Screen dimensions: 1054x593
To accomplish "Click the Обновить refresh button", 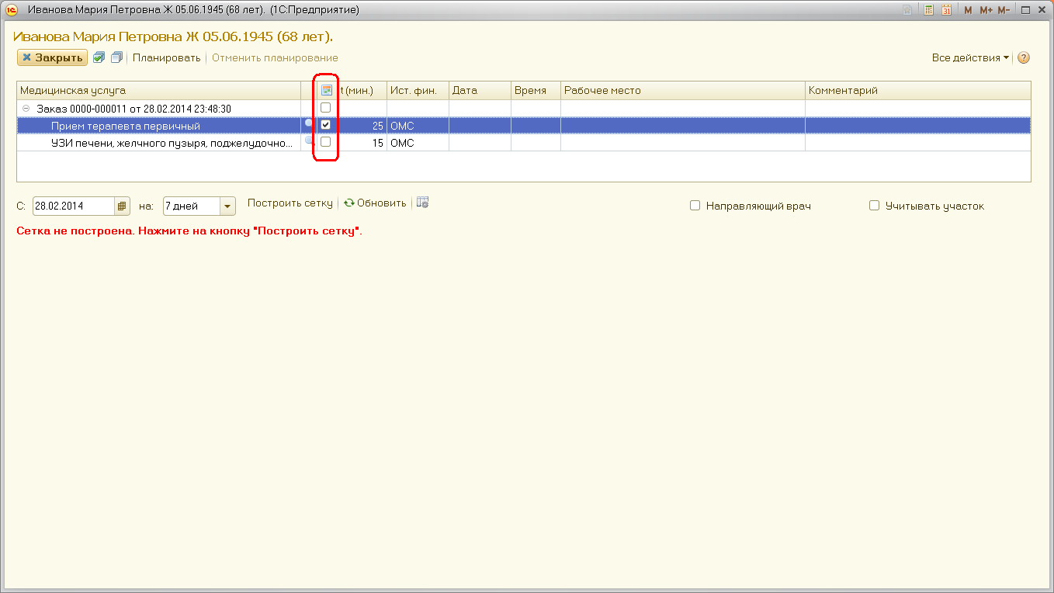I will (375, 203).
